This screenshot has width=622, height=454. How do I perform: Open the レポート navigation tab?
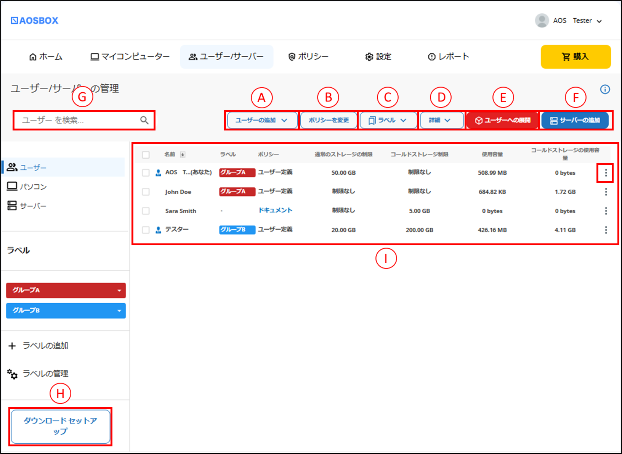pos(449,56)
